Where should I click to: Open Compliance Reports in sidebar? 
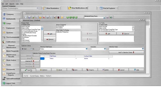11,74
